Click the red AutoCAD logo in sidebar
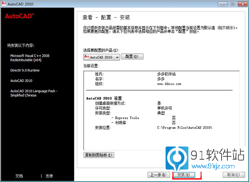The height and width of the screenshot is (182, 249). [19, 17]
